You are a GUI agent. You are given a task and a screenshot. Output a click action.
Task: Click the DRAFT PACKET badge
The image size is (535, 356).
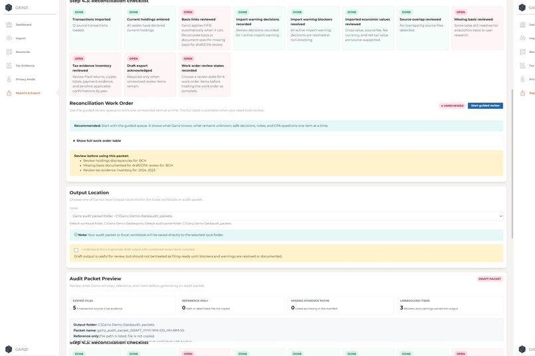point(490,278)
